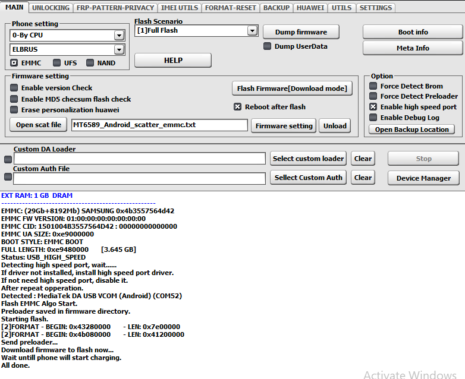Viewport: 465px width, 379px height.
Task: Tick Enable version Check
Action: coord(14,88)
